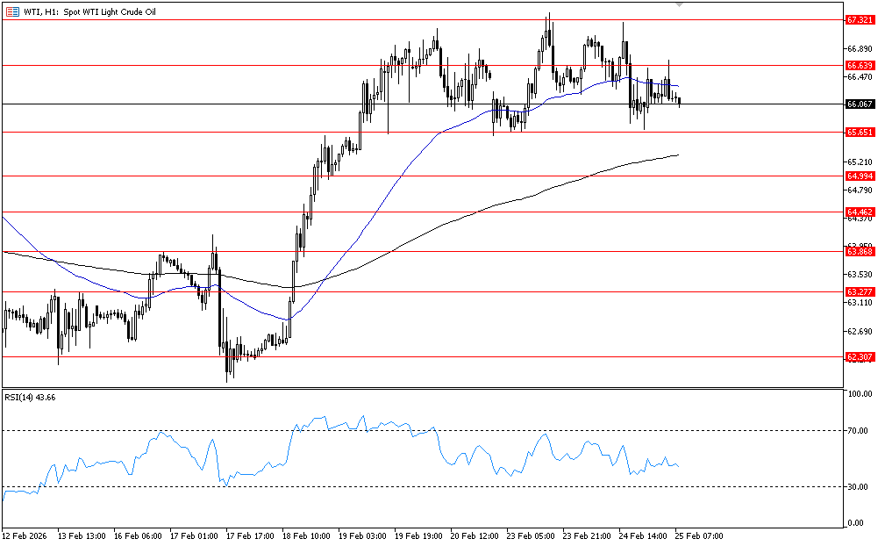Select the 18 Feb 10:00 time axis label
Image resolution: width=885 pixels, height=546 pixels.
pos(305,535)
